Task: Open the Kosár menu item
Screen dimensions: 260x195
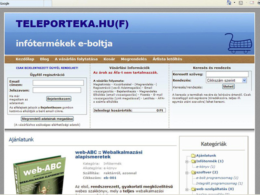Action: point(109,59)
